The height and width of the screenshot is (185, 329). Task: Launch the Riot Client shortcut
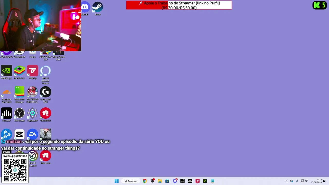pos(45,156)
